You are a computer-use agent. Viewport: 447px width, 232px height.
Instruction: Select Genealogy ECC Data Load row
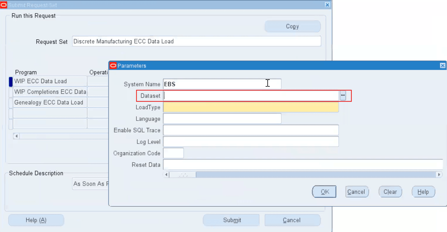(50, 102)
